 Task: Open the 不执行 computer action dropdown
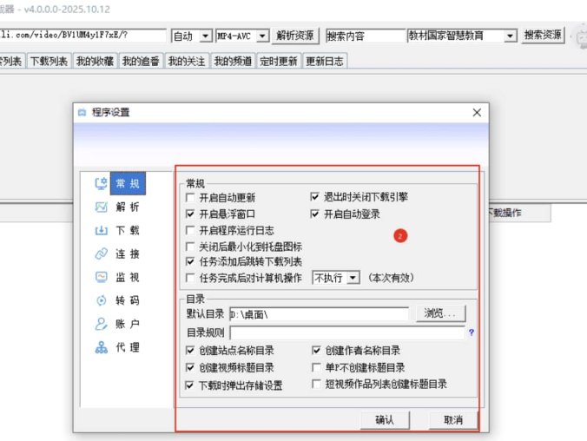pyautogui.click(x=336, y=278)
